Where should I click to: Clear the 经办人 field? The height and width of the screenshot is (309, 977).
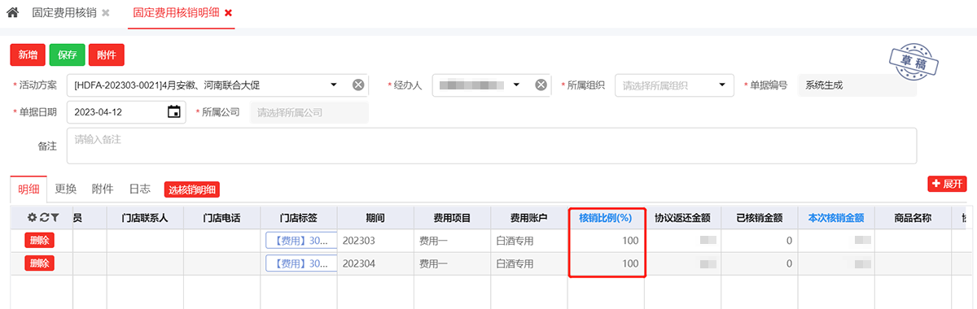541,85
